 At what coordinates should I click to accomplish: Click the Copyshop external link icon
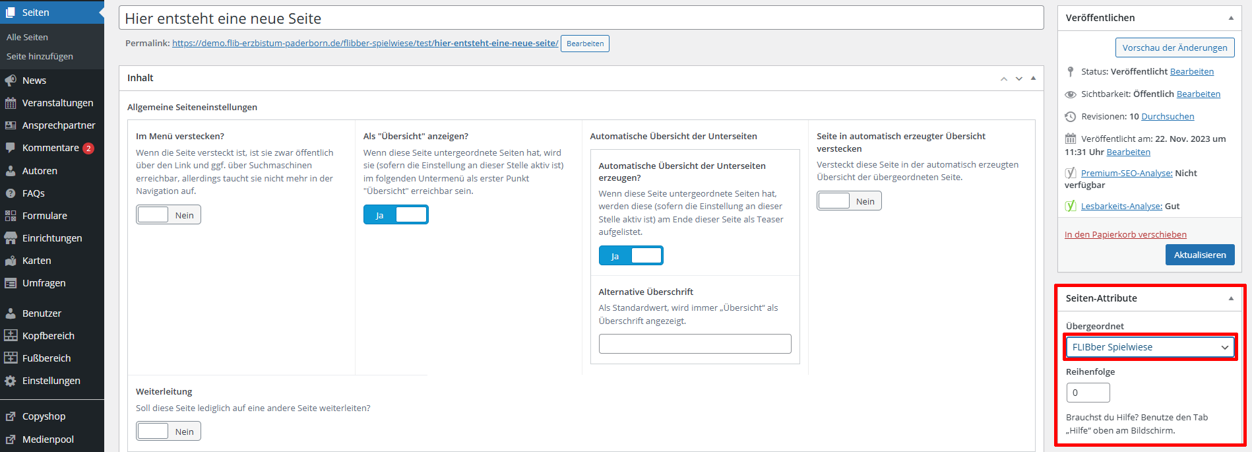point(11,416)
